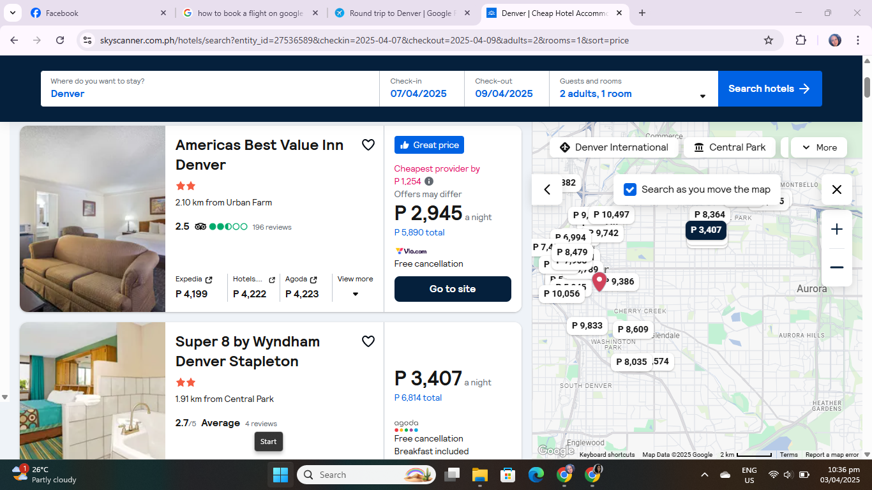Zoom out on the hotel map
Viewport: 872px width, 490px height.
coord(837,267)
